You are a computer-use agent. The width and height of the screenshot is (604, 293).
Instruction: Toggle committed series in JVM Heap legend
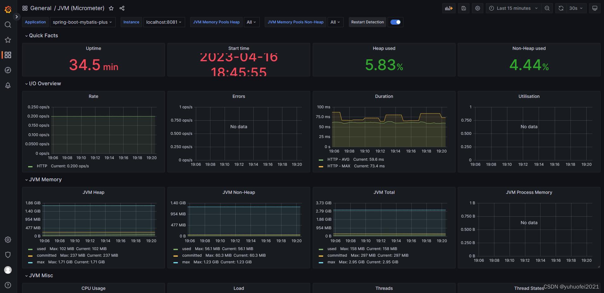pyautogui.click(x=46, y=255)
